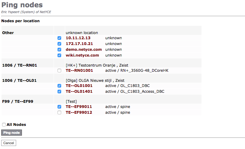The height and width of the screenshot is (149, 245).
Task: Open the 10.11.12.13 node link
Action: tap(78, 38)
